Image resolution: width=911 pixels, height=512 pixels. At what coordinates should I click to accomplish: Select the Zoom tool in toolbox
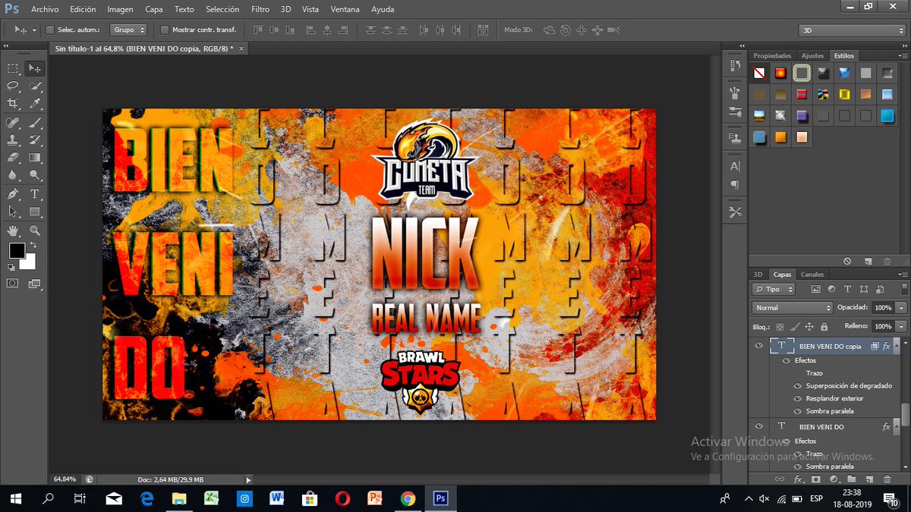coord(35,231)
